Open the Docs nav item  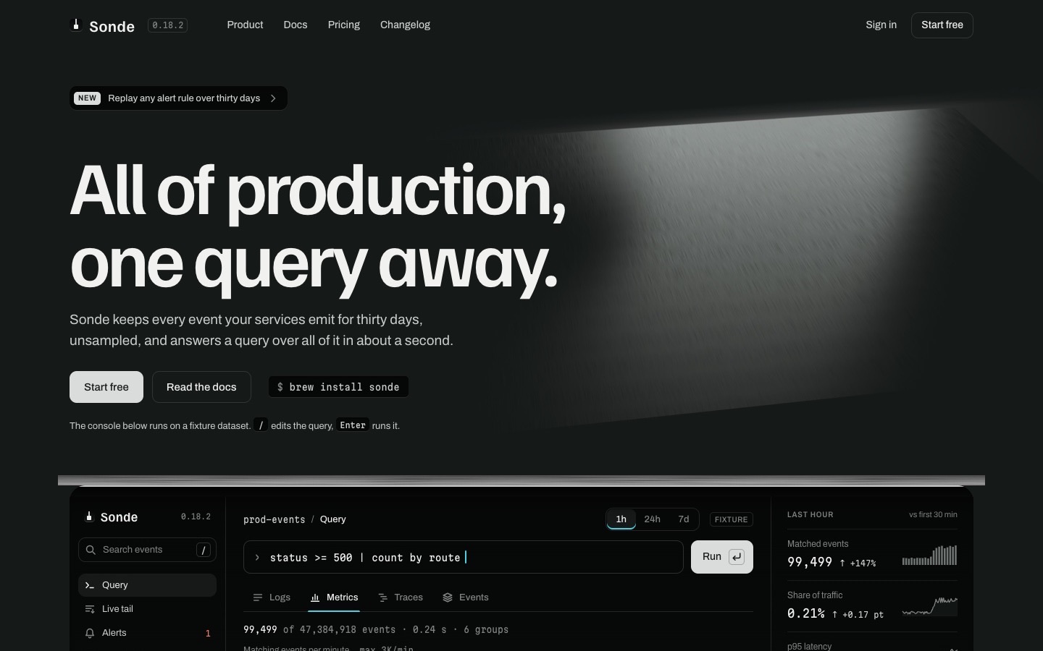pyautogui.click(x=296, y=25)
